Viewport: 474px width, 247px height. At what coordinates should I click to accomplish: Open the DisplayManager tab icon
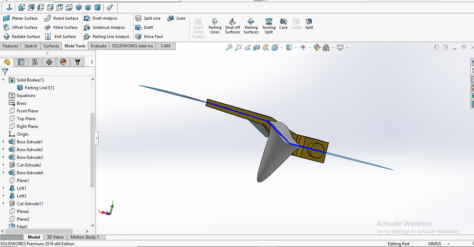click(x=63, y=62)
